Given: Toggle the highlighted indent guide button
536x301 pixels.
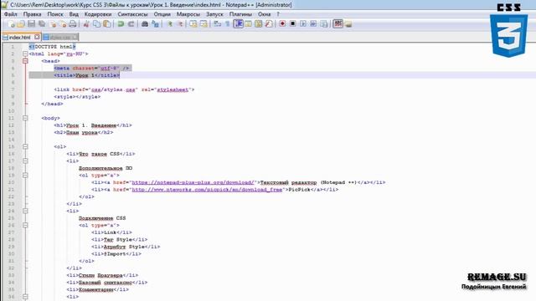Looking at the screenshot, I should point(238,23).
